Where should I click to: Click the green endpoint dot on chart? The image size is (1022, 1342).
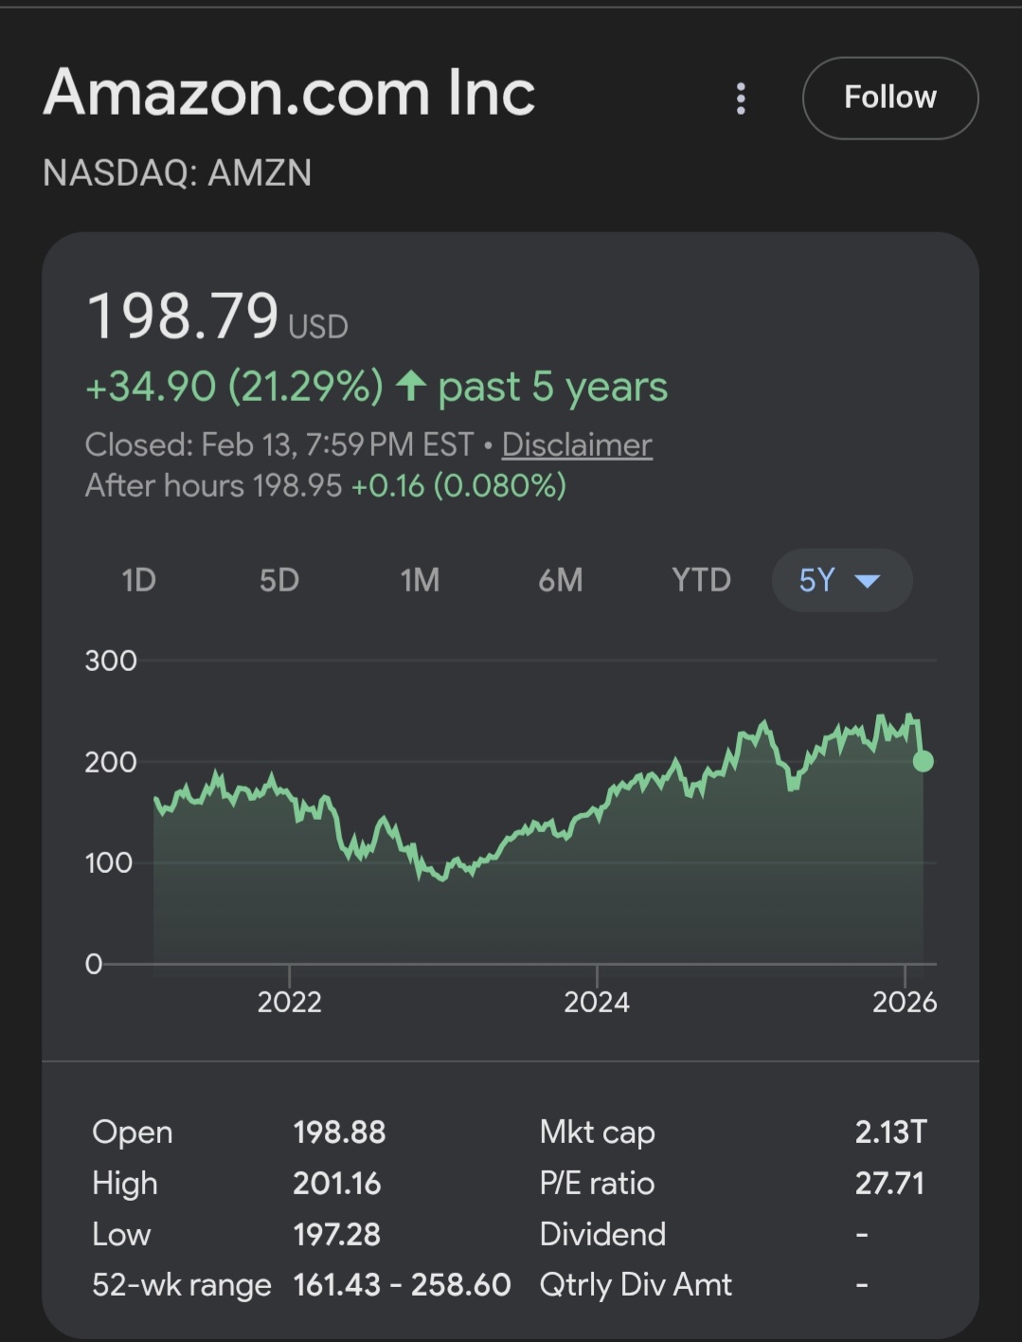pyautogui.click(x=923, y=761)
